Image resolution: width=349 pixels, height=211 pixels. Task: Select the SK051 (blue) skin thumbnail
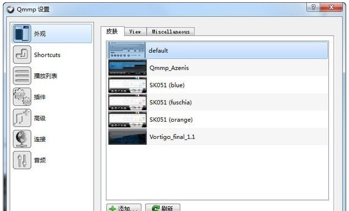pyautogui.click(x=128, y=85)
